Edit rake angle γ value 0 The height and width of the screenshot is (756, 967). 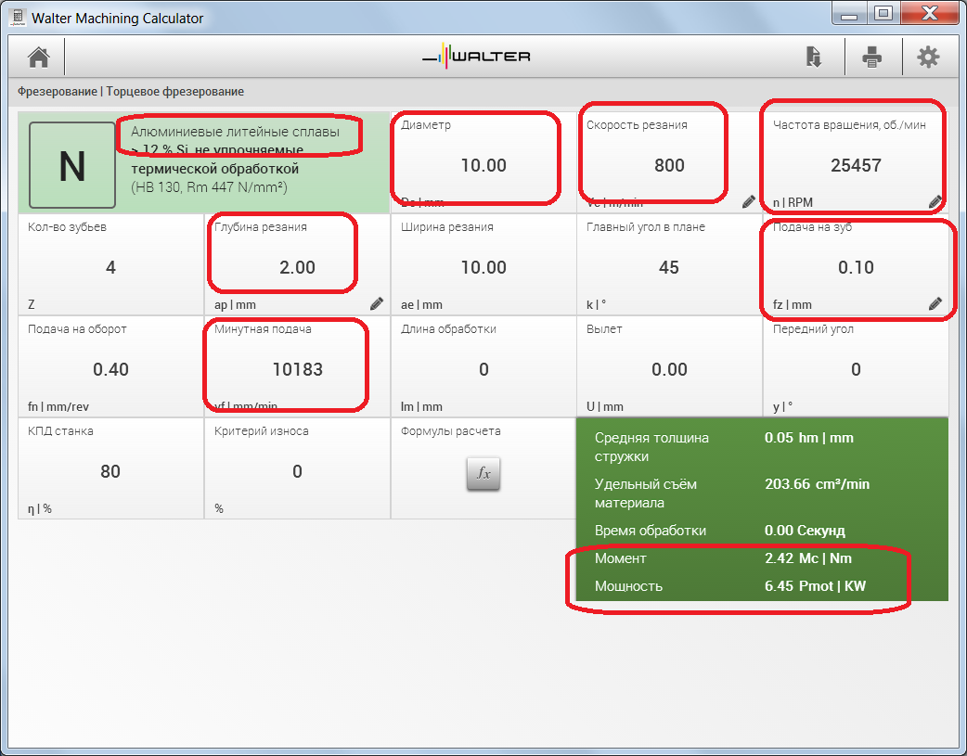(x=856, y=369)
